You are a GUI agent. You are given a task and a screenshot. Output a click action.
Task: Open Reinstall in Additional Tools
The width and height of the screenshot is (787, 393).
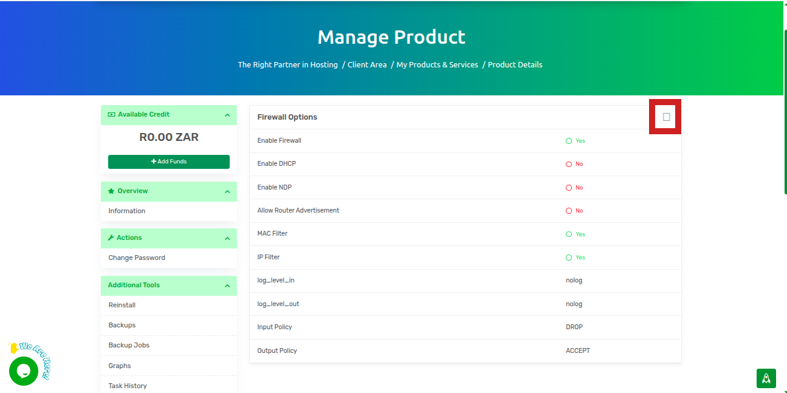(x=122, y=305)
